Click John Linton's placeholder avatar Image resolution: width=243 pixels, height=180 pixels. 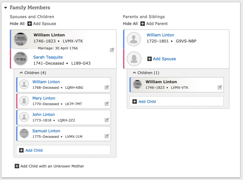24,117
